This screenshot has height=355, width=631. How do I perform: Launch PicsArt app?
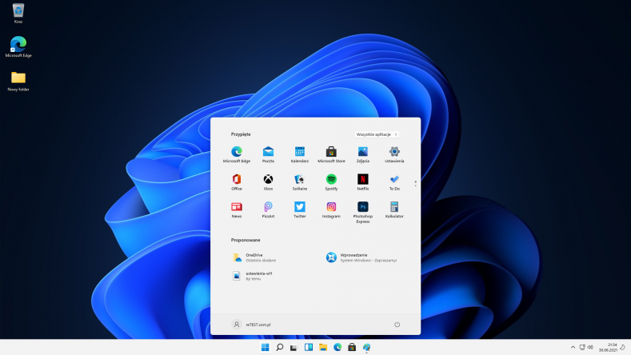pyautogui.click(x=268, y=210)
